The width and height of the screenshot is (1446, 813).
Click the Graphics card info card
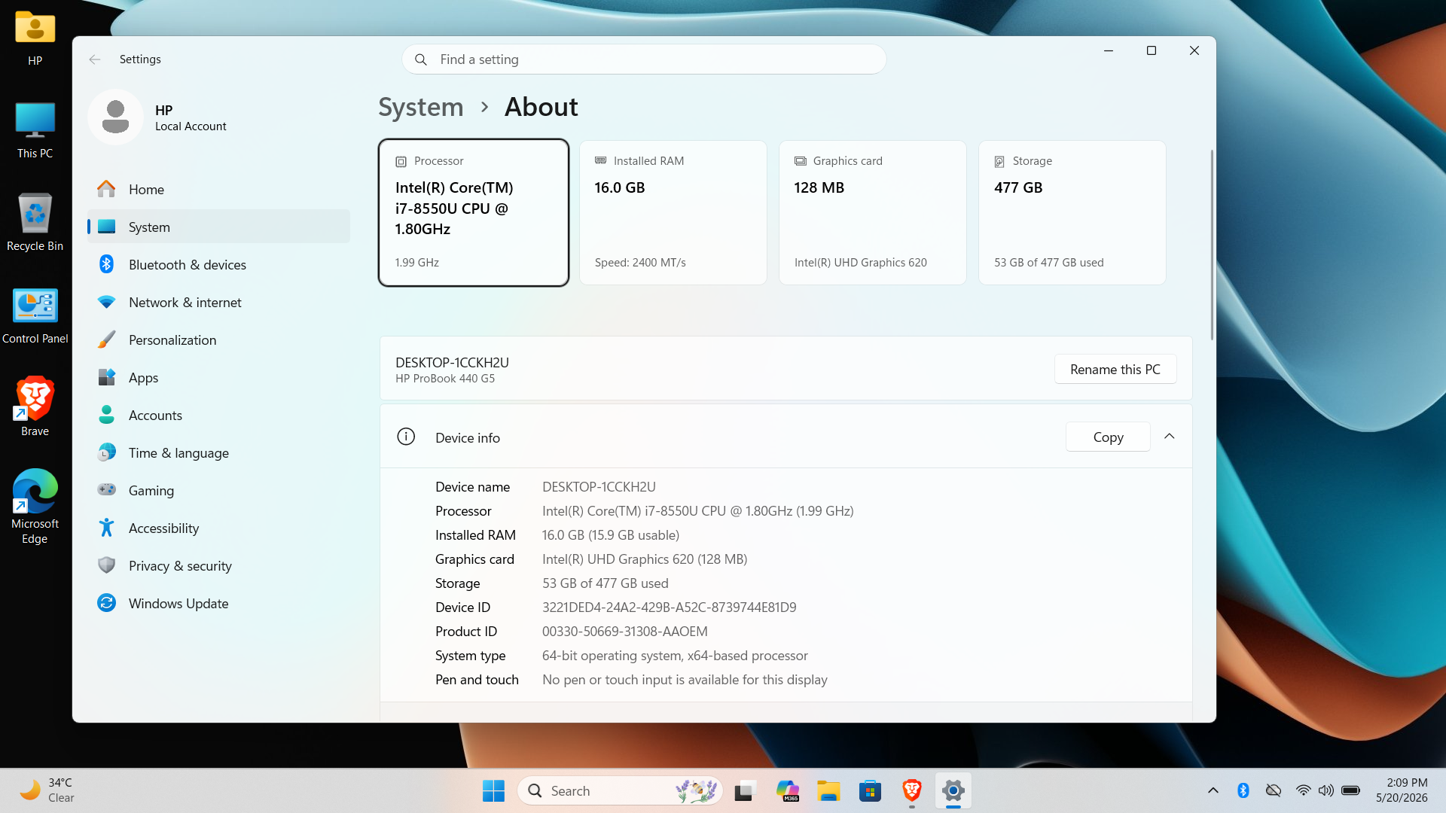pos(873,212)
